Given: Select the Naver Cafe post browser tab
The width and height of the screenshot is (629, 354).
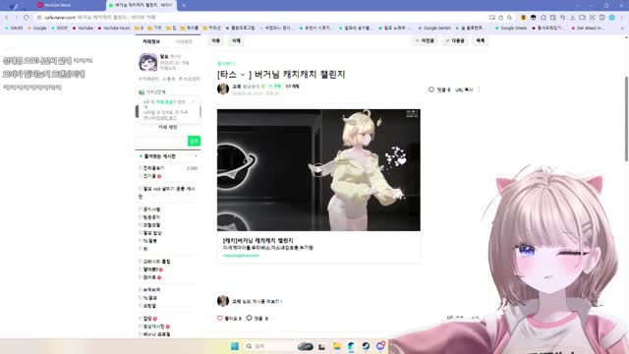Looking at the screenshot, I should [x=141, y=5].
